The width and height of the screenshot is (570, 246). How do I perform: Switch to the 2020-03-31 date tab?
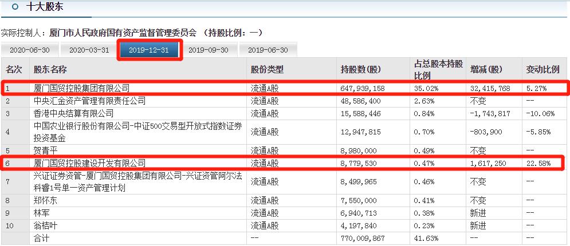tap(89, 50)
